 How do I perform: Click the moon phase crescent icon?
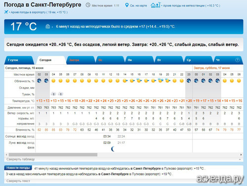pyautogui.click(x=113, y=149)
